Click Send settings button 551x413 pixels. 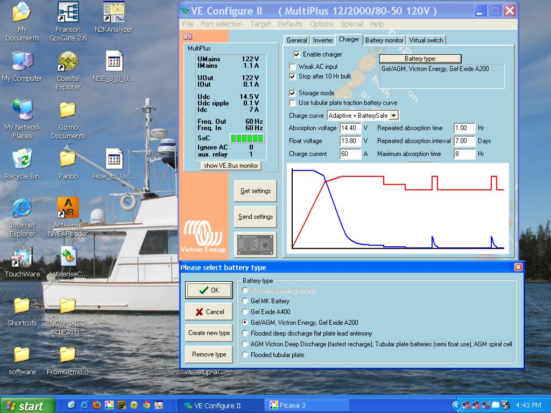(255, 217)
